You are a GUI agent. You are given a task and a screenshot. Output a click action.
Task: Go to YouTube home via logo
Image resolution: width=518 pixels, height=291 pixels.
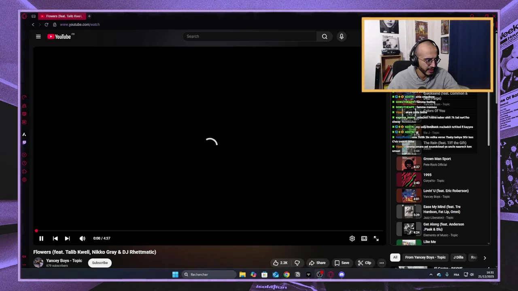59,36
